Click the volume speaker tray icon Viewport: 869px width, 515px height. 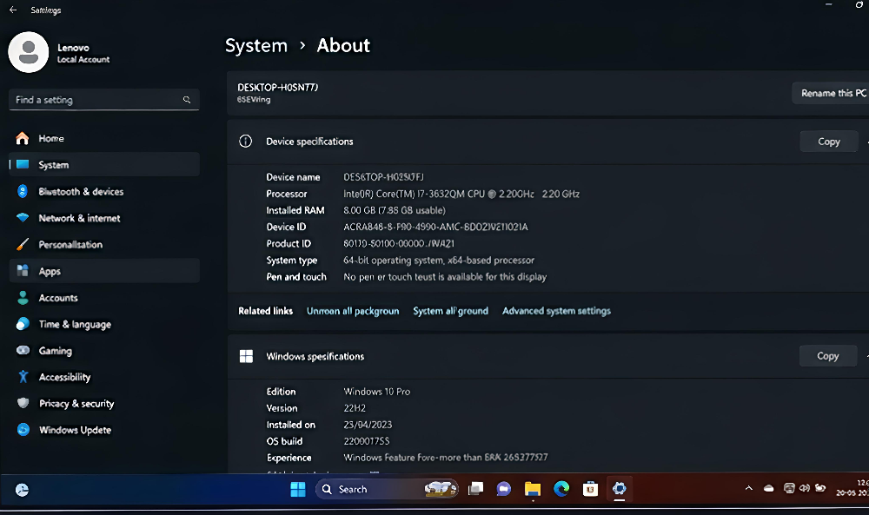tap(805, 488)
